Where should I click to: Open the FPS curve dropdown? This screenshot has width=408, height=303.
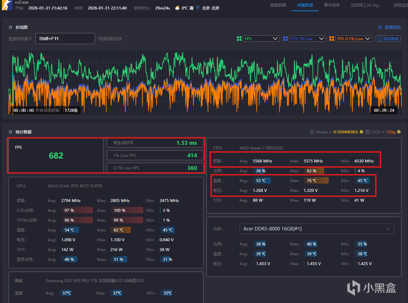click(262, 39)
